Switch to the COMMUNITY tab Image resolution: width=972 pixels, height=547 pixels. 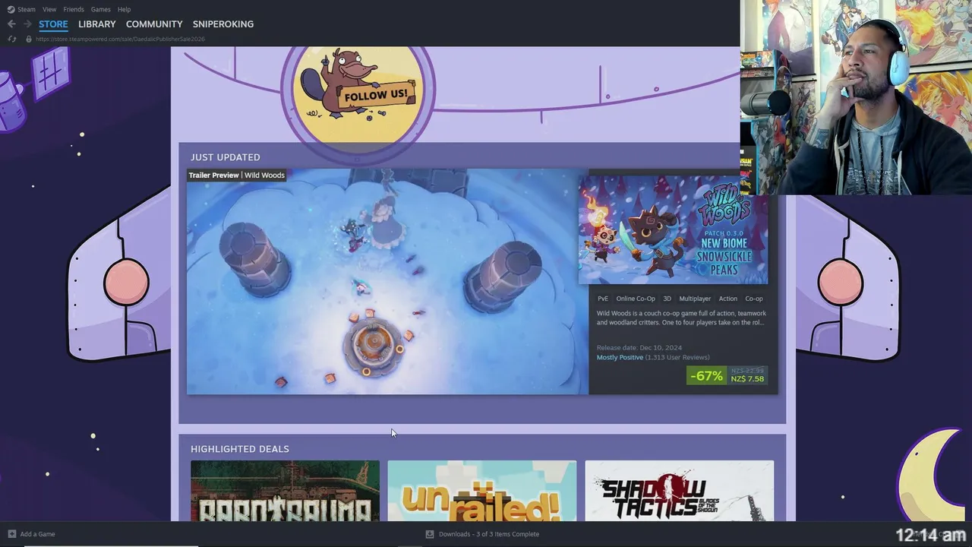coord(154,24)
